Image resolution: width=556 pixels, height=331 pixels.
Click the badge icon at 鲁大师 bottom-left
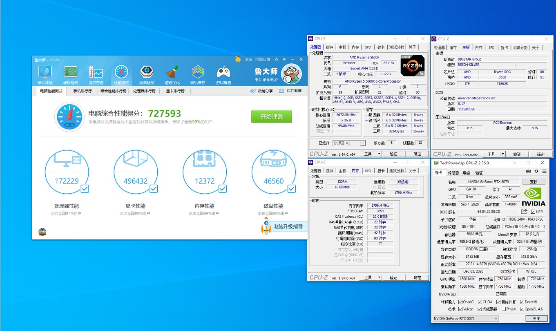click(x=42, y=232)
